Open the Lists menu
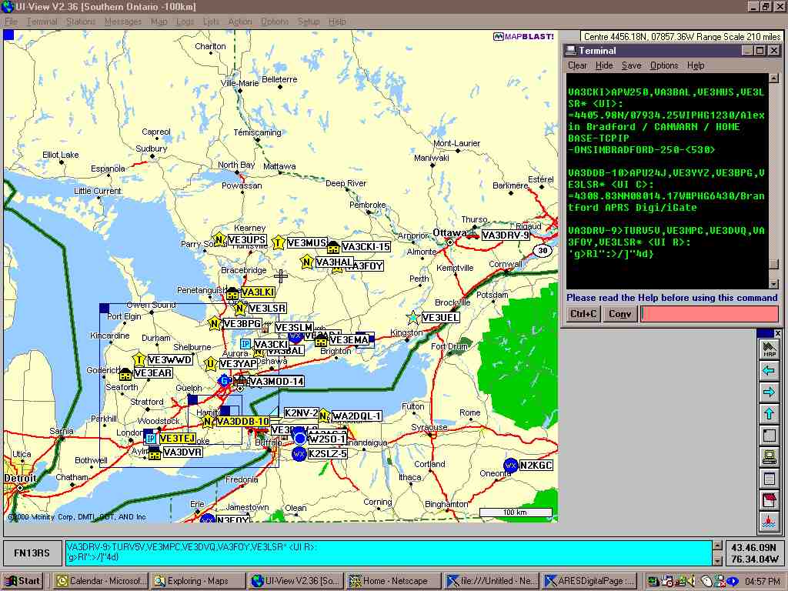788x591 pixels. (211, 22)
